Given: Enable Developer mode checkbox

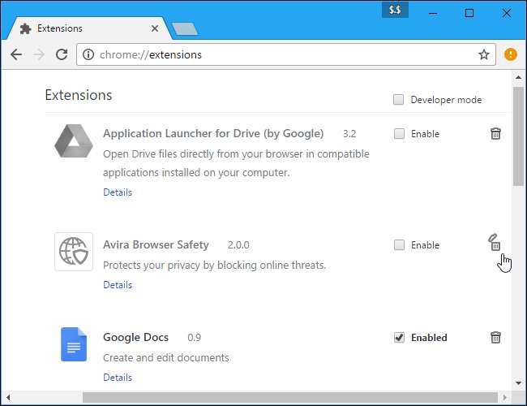Looking at the screenshot, I should tap(399, 100).
